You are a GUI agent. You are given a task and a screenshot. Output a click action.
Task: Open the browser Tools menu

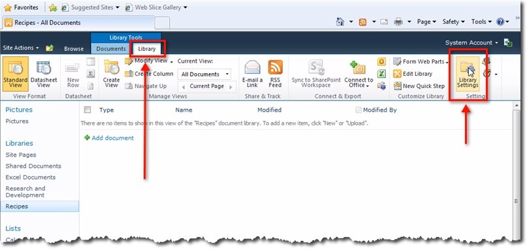481,22
